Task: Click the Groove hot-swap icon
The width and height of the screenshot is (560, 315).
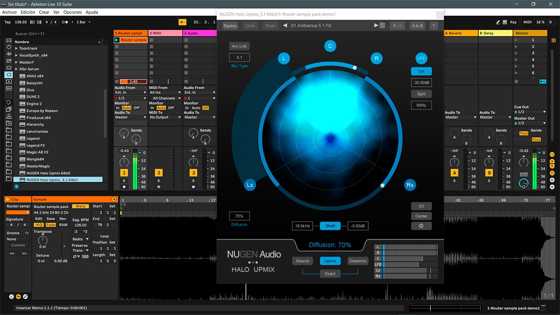Action: [x=27, y=233]
